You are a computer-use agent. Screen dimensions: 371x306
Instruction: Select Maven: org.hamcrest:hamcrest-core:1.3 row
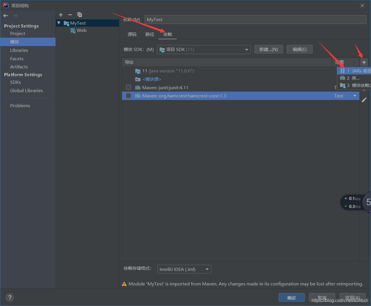[240, 96]
